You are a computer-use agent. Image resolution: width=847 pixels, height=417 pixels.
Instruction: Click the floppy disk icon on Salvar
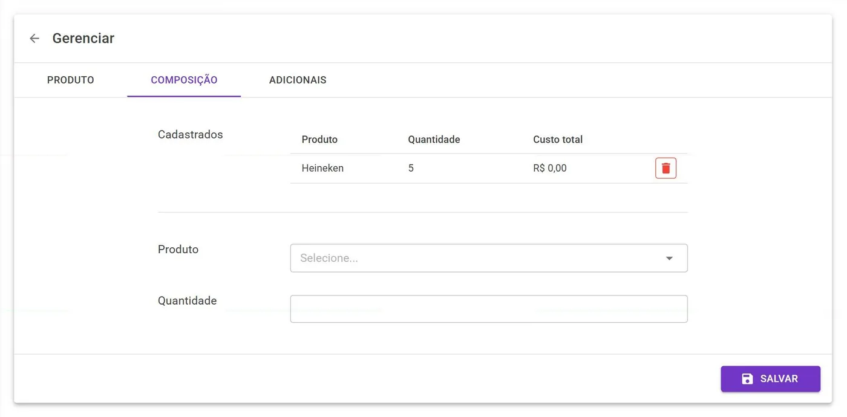[747, 379]
